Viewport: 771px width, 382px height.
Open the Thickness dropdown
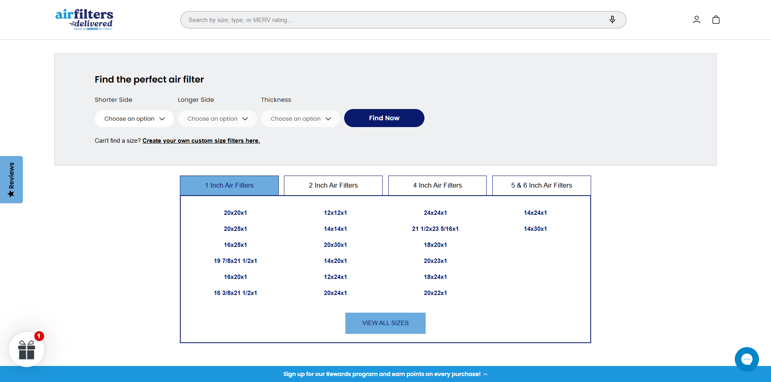[300, 119]
